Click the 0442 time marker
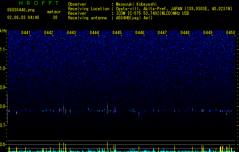Screen dimensions: 239x152 pos(49,33)
